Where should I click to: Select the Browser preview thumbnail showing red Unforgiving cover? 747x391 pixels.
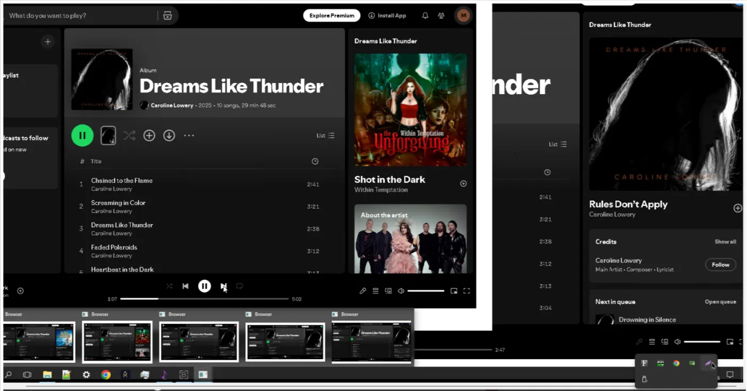click(x=117, y=342)
